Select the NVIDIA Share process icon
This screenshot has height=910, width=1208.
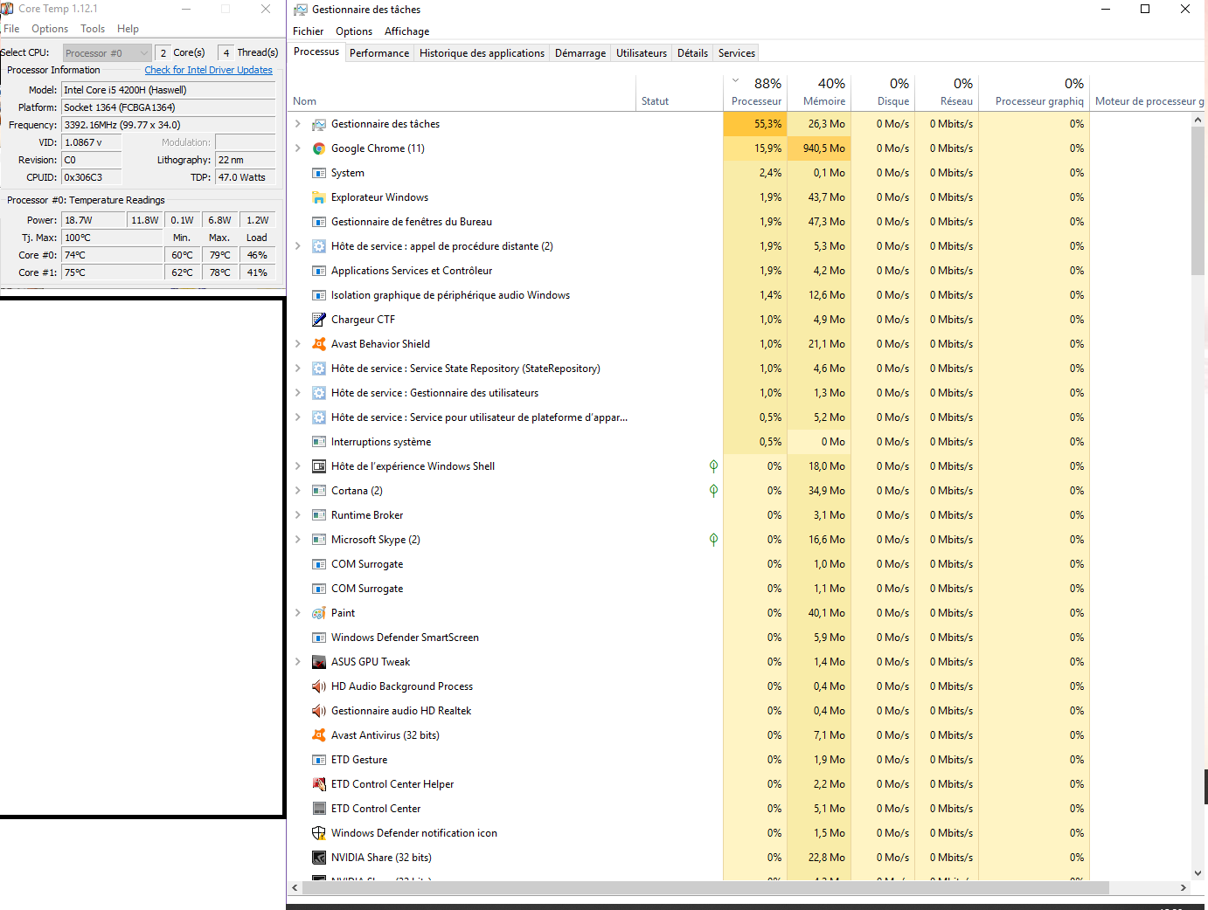[319, 858]
